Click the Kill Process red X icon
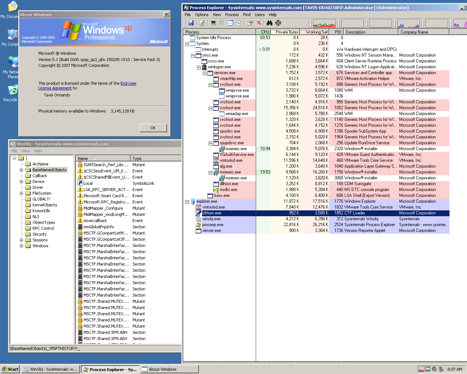Image resolution: width=467 pixels, height=374 pixels. point(259,23)
